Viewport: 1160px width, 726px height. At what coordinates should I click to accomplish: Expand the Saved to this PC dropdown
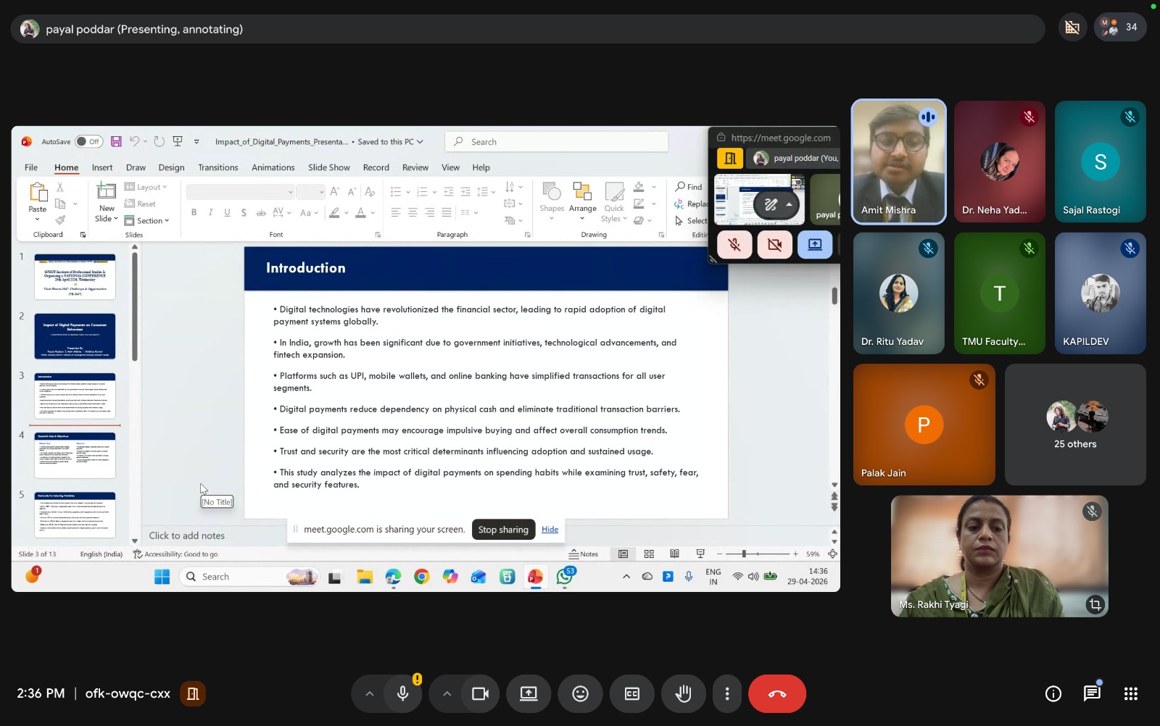click(x=391, y=142)
